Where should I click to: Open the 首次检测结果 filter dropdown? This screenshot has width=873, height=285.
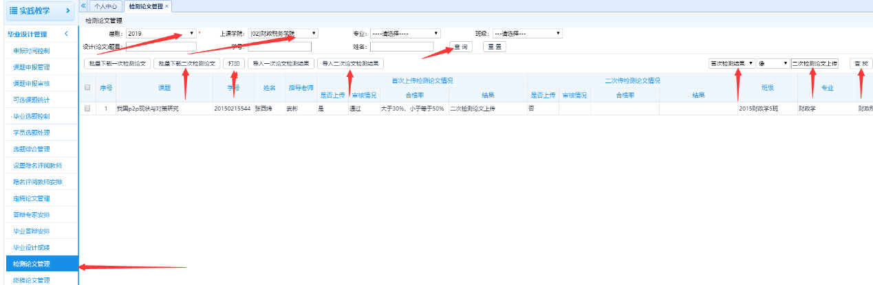pyautogui.click(x=732, y=63)
